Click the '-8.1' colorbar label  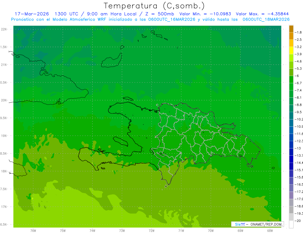[x=298, y=97]
